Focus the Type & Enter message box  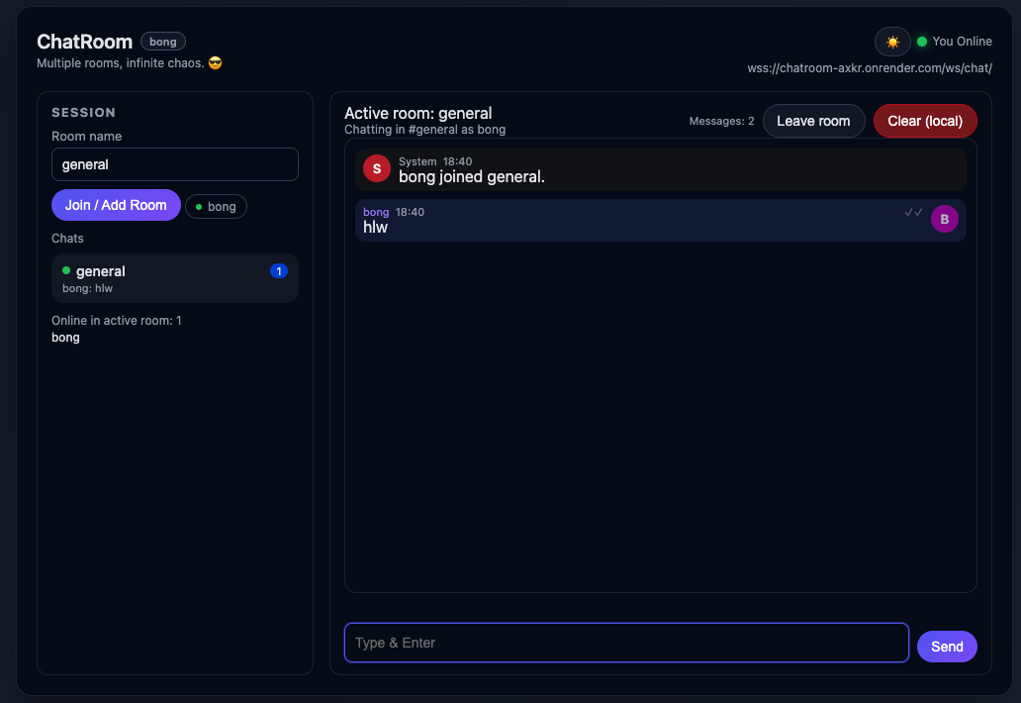pos(626,643)
